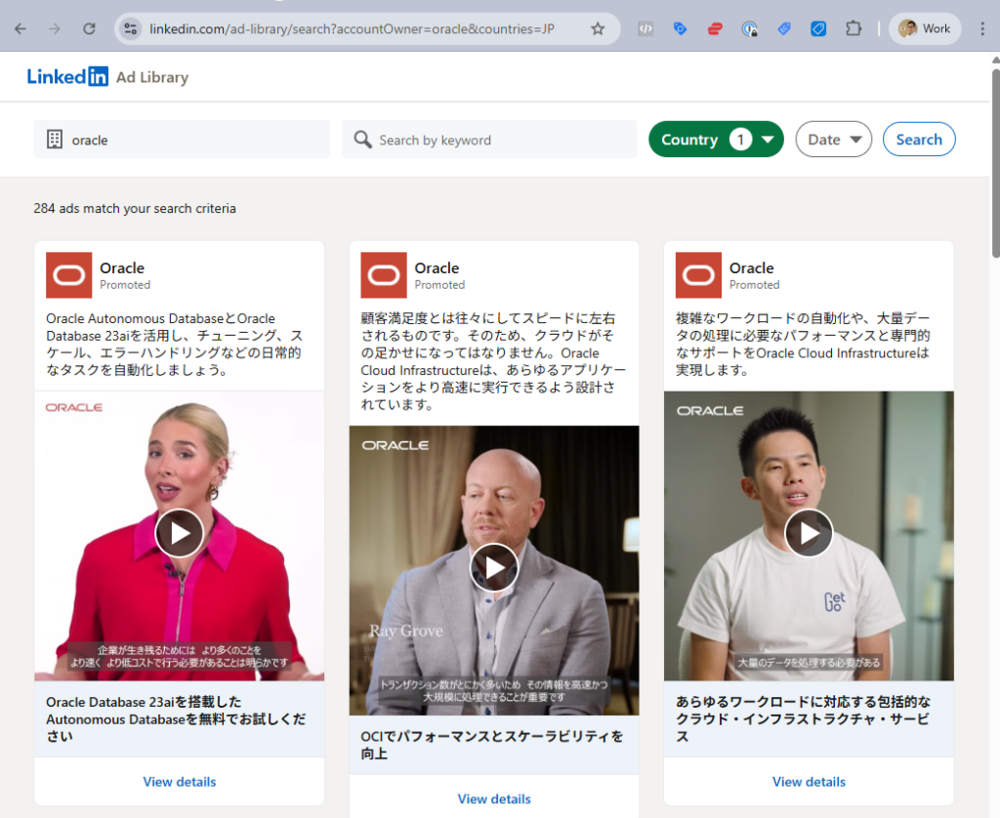Play the Ray Grove OCI video
1000x818 pixels.
[493, 567]
